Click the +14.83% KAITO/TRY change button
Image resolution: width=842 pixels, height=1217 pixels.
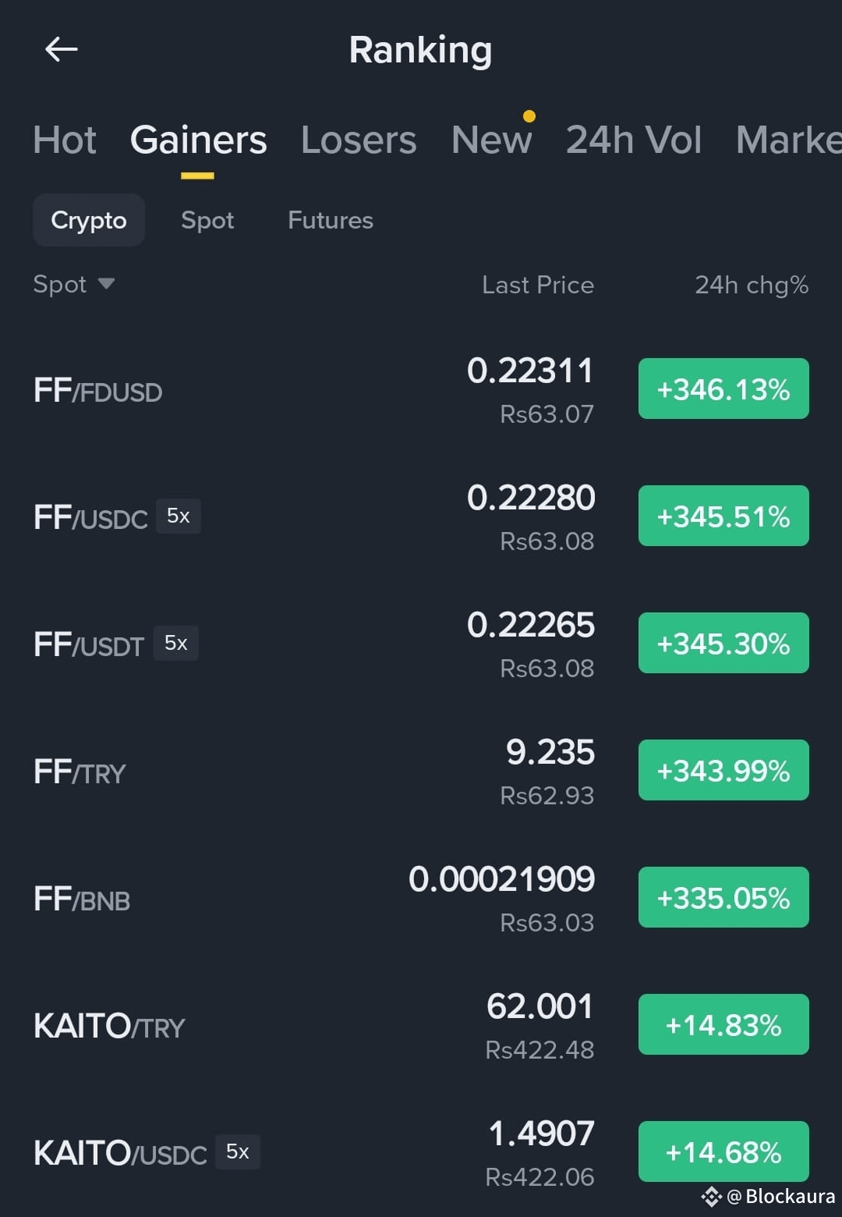point(723,1024)
